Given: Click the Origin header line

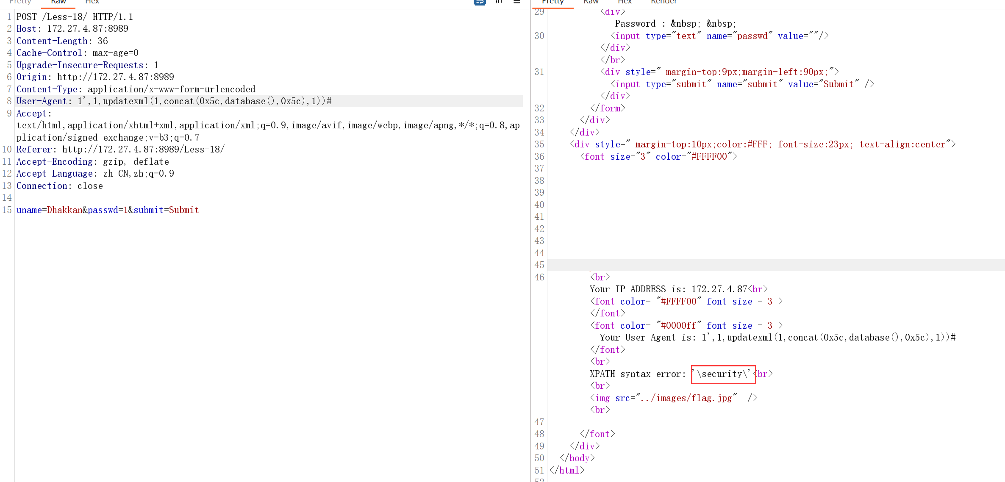Looking at the screenshot, I should [95, 77].
